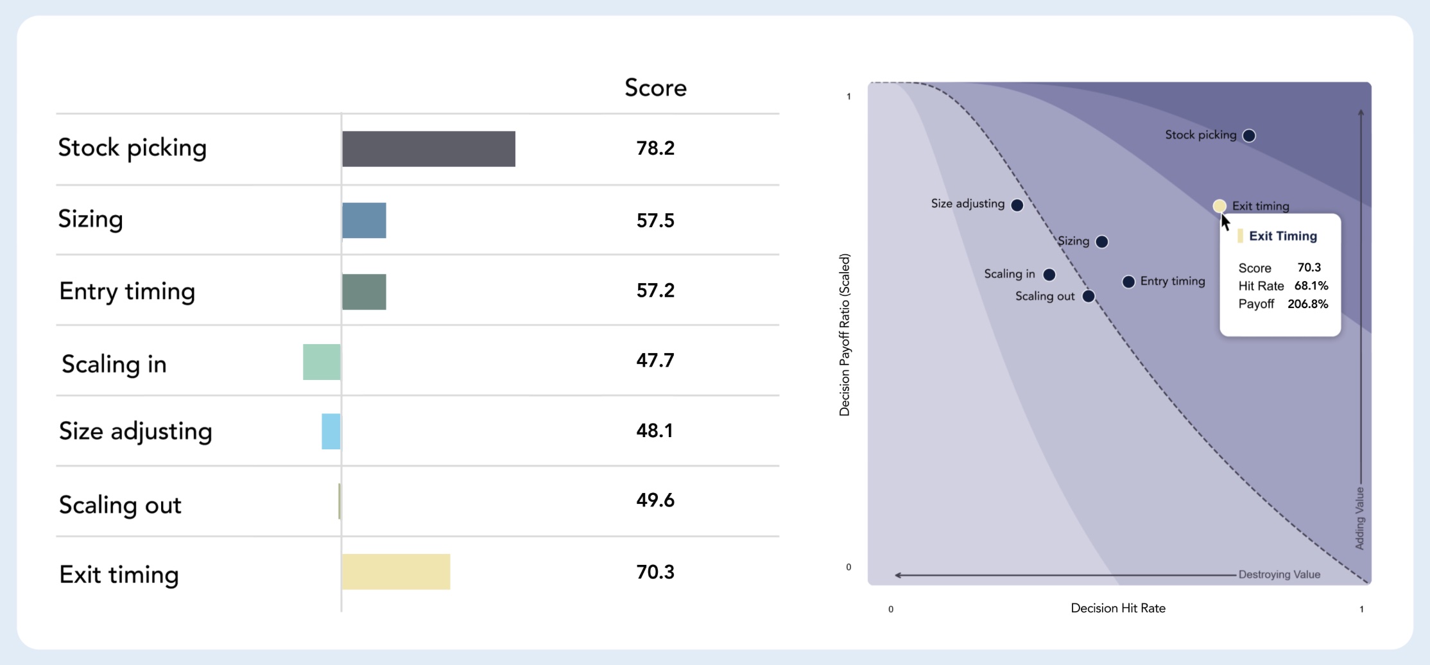This screenshot has height=665, width=1430.
Task: Click the Entry timing scatter dot
Action: coord(1128,282)
